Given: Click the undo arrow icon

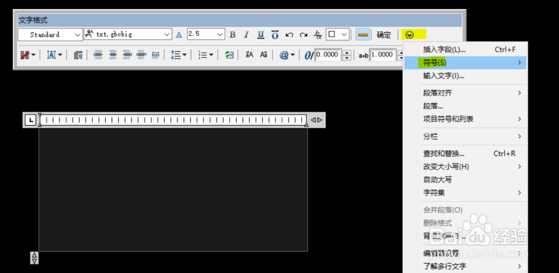Looking at the screenshot, I should tap(290, 35).
